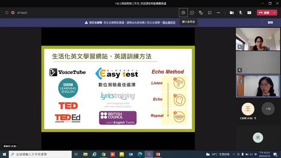Switch to Microsoft Teams taskbar icon
281x158 pixels.
click(149, 154)
